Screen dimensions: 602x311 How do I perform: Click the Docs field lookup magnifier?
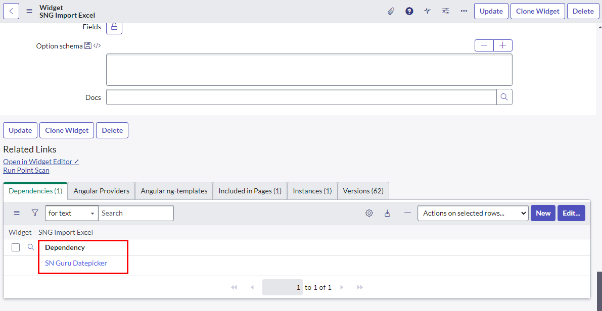click(x=504, y=97)
